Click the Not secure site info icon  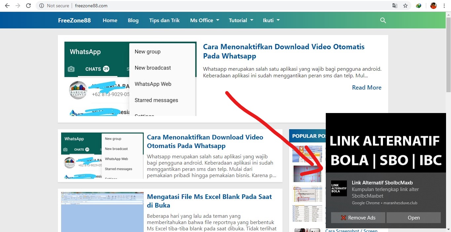(41, 6)
